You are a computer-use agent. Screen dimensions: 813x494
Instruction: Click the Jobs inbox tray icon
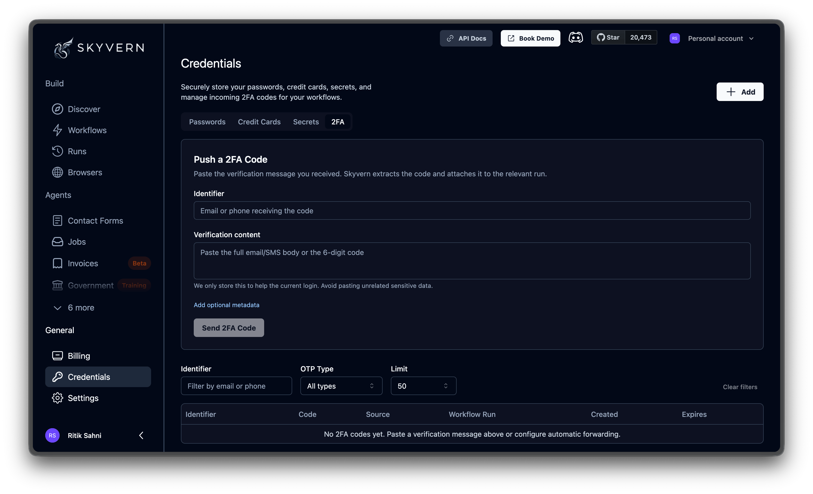point(57,242)
